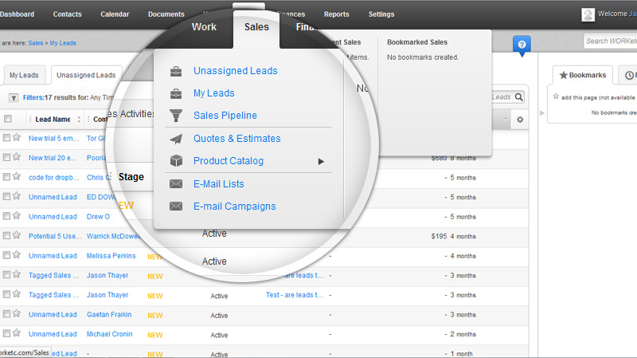This screenshot has height=358, width=637.
Task: Open the Dashboard top menu
Action: pos(17,14)
